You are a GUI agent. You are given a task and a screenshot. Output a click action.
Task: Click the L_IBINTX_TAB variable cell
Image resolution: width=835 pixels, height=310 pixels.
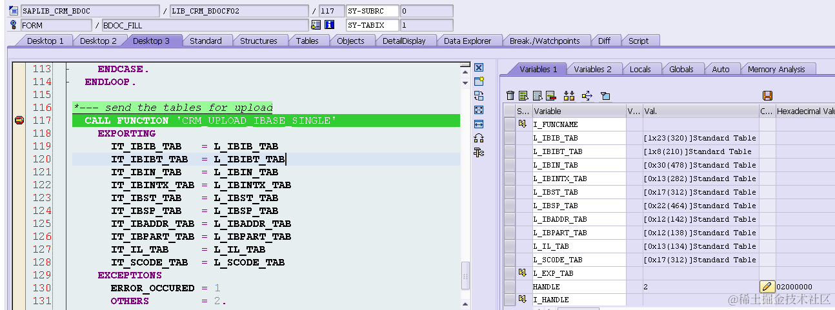(579, 179)
